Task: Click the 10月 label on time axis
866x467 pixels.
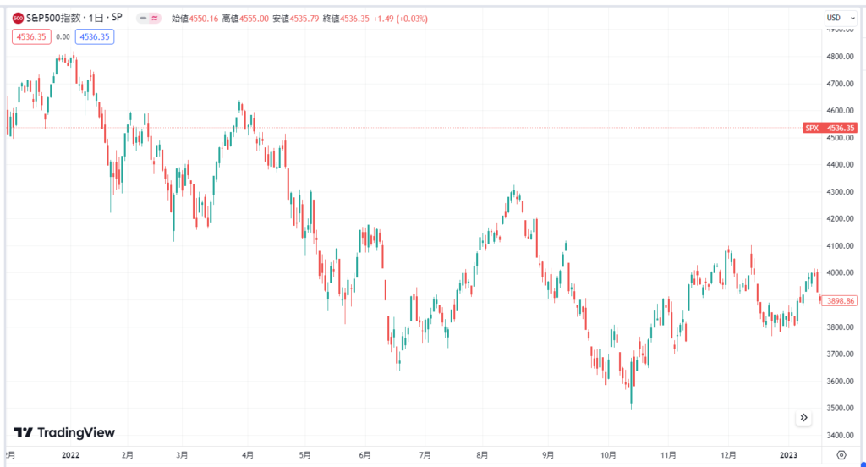Action: pyautogui.click(x=608, y=455)
